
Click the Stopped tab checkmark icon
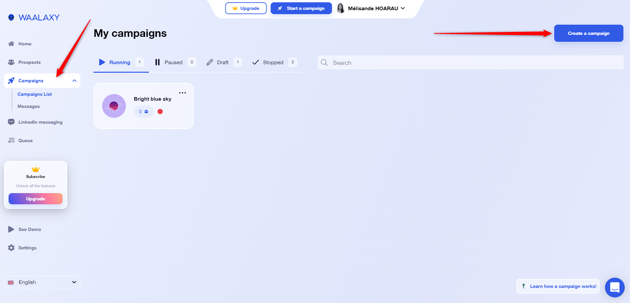(x=256, y=62)
